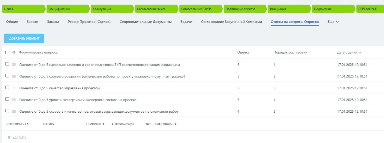The width and height of the screenshot is (384, 143).
Task: Open the Реестр Проектов (Сделок) tab
Action: coord(89,22)
